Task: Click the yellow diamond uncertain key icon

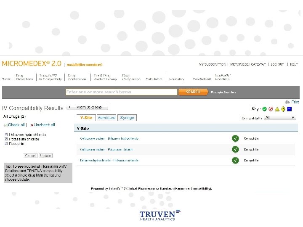Action: coord(283,109)
